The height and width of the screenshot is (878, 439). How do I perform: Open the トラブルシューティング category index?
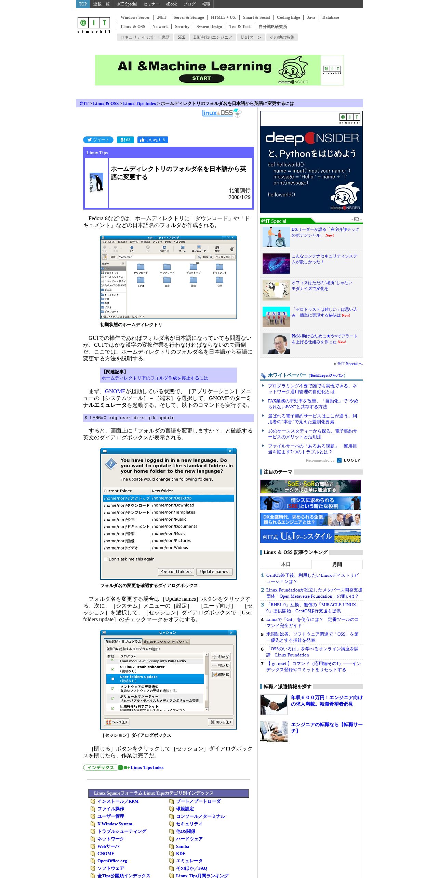click(122, 832)
